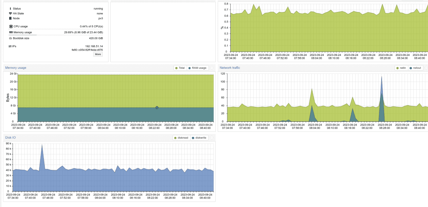The width and height of the screenshot is (428, 207).
Task: Click the Status info icon
Action: [10, 9]
